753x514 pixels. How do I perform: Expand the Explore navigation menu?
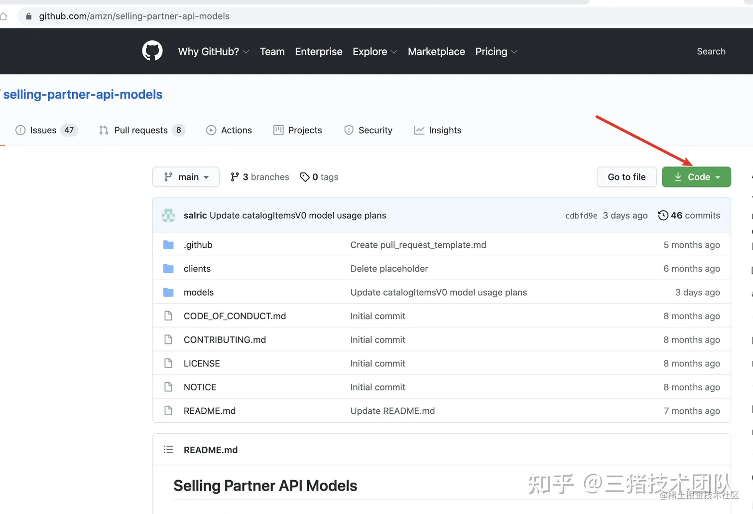coord(375,51)
